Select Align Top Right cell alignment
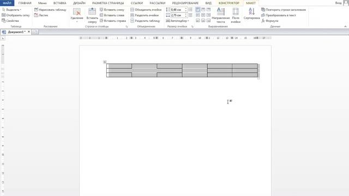Viewport: 349px width, 196px height. click(208, 10)
